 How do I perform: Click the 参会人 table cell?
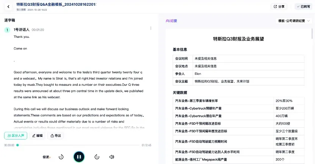(182, 74)
